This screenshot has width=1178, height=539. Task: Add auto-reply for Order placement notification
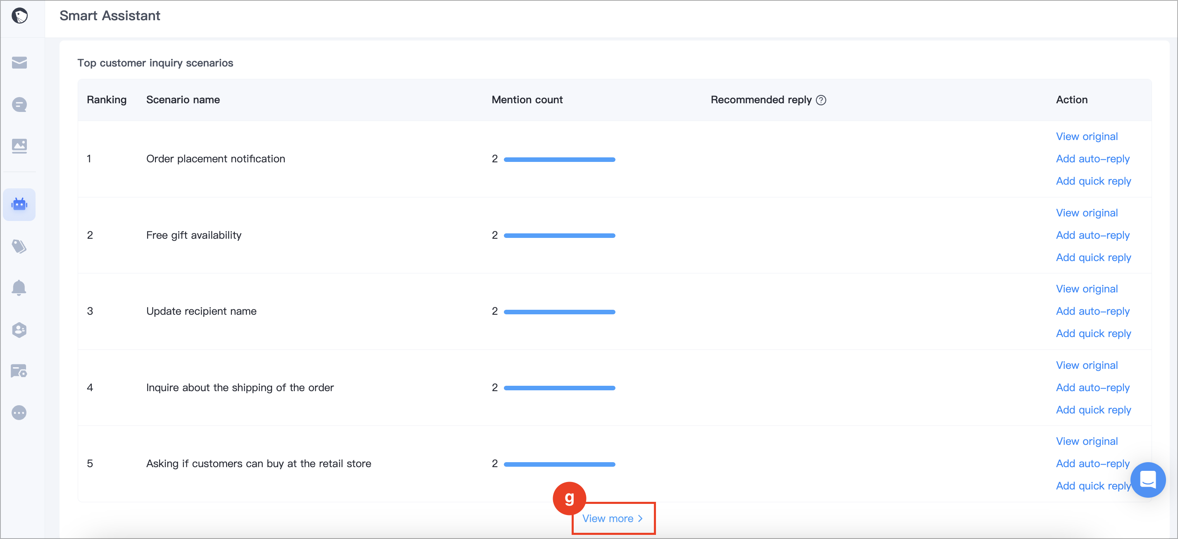(1092, 159)
